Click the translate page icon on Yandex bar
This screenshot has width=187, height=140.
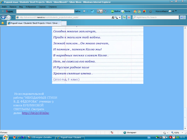(x=105, y=11)
